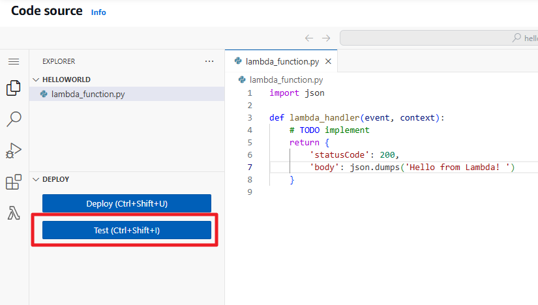Open the Info link beside Code source
Image resolution: width=538 pixels, height=305 pixels.
(98, 12)
